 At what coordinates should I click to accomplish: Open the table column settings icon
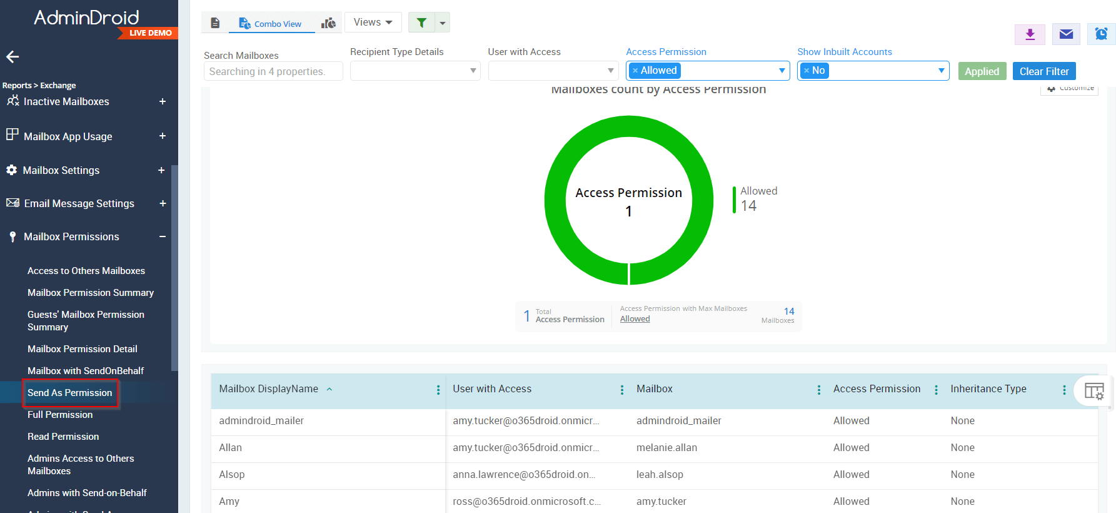1093,391
